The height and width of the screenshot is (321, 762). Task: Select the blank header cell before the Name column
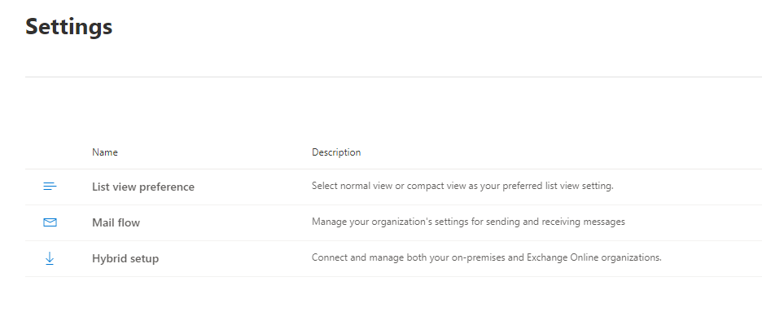[50, 152]
